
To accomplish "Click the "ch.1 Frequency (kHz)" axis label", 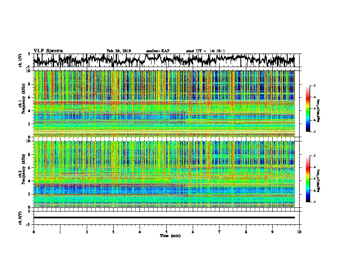I will pyautogui.click(x=22, y=99).
